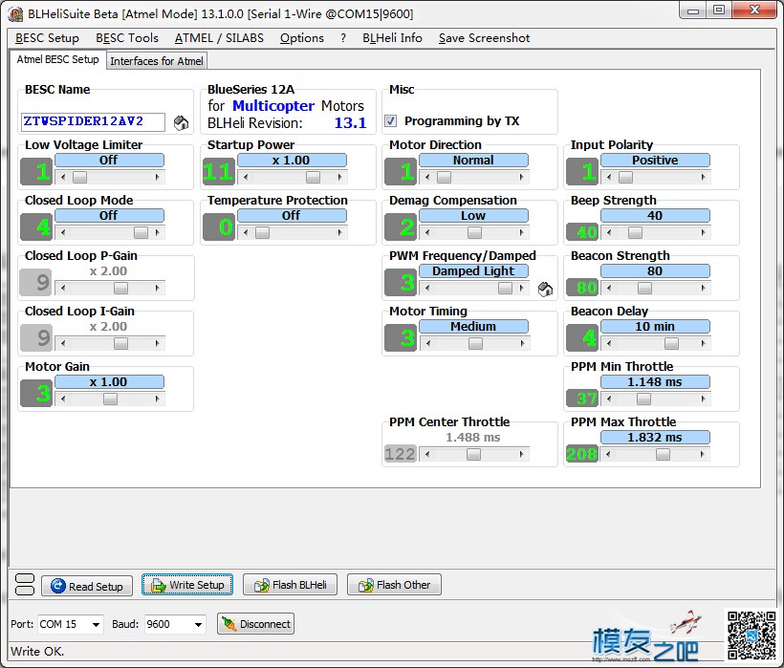Click Demag Compensation 'Low' value label
Screen dimensions: 784x668
pos(473,215)
